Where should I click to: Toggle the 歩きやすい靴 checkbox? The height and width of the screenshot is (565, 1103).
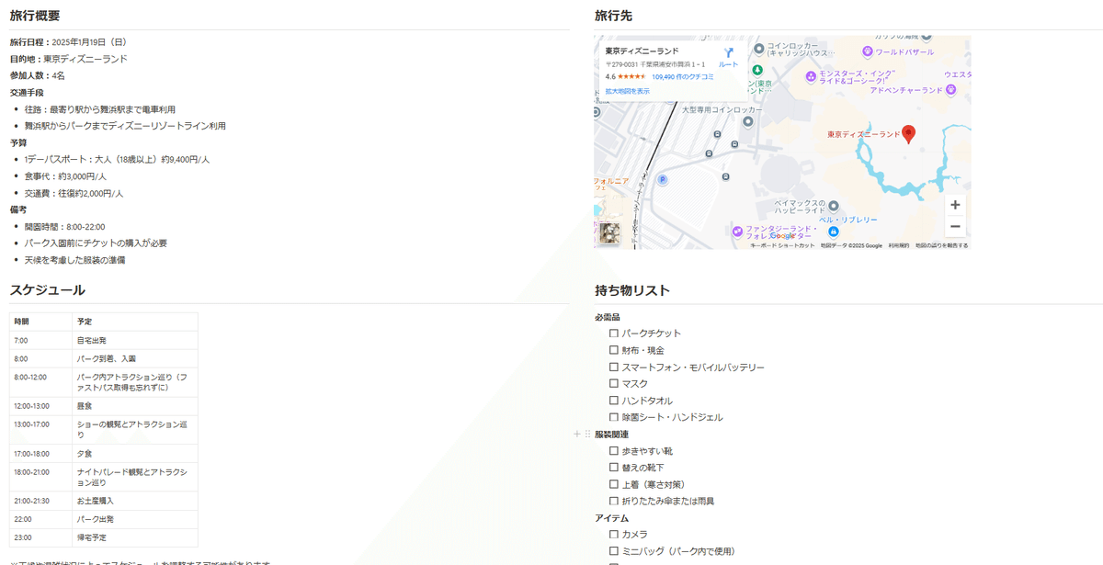pyautogui.click(x=614, y=451)
